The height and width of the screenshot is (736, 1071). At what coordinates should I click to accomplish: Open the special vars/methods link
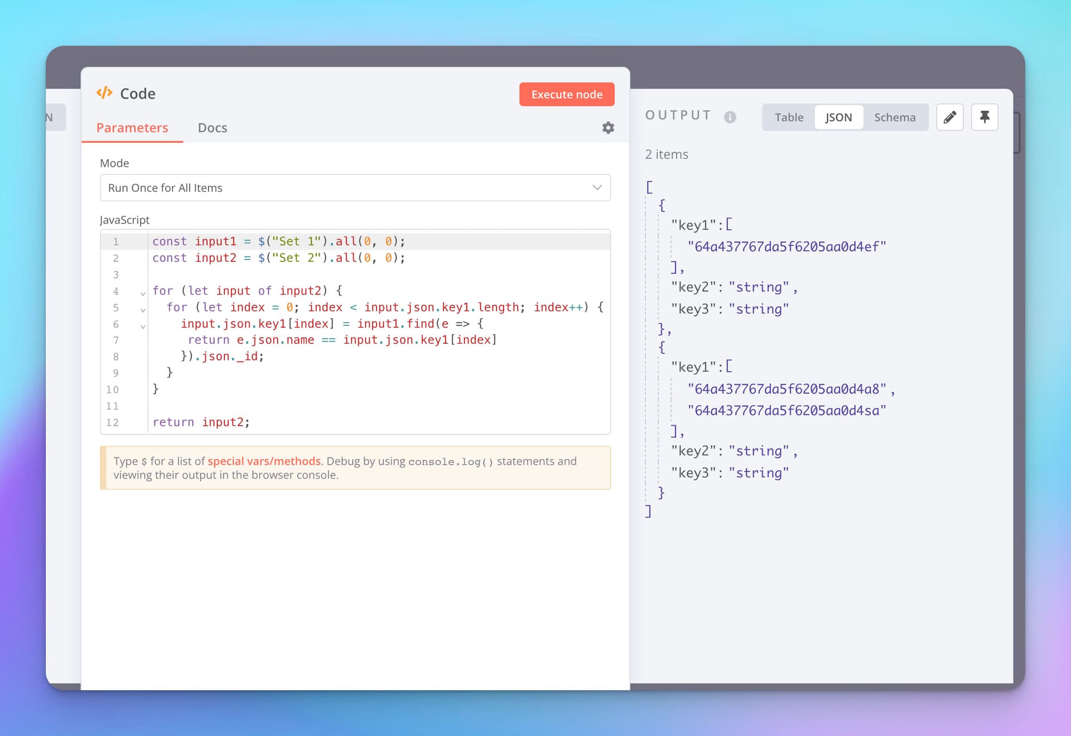click(x=264, y=461)
